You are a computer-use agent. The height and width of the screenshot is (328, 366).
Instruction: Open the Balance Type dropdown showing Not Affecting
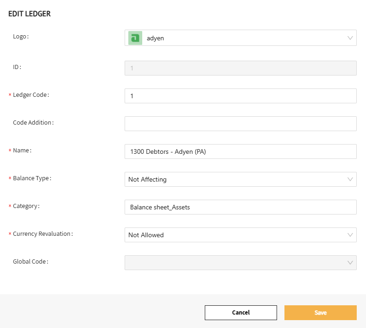[236, 179]
